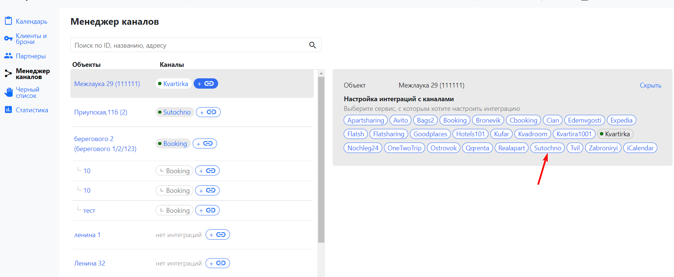The image size is (674, 277).
Task: Select Tvil integration service
Action: 575,148
